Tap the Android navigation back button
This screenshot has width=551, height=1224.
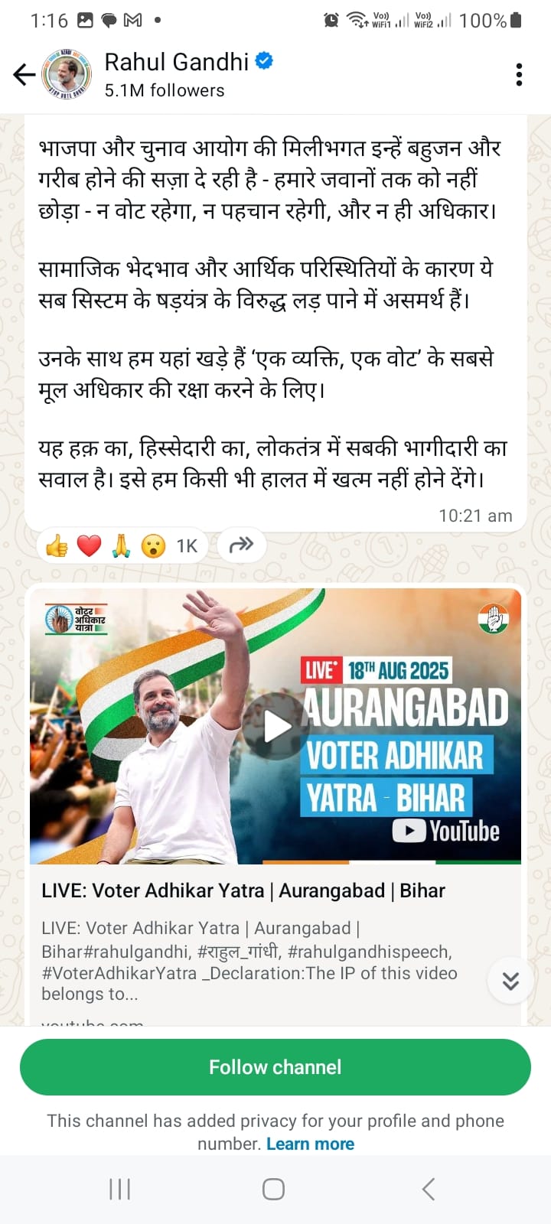tap(429, 1189)
